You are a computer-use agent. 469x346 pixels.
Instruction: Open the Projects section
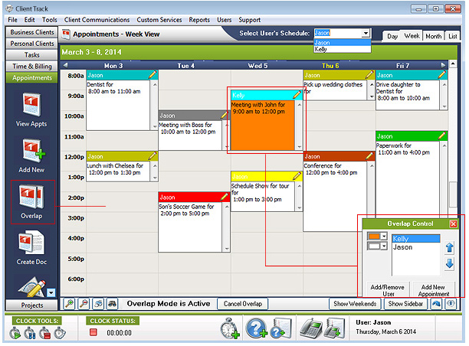[x=31, y=305]
